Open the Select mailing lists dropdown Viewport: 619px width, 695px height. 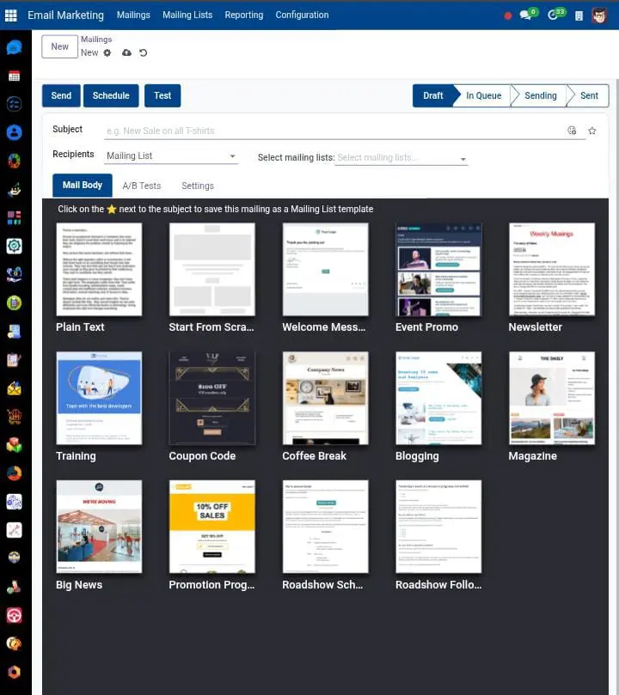(x=401, y=158)
